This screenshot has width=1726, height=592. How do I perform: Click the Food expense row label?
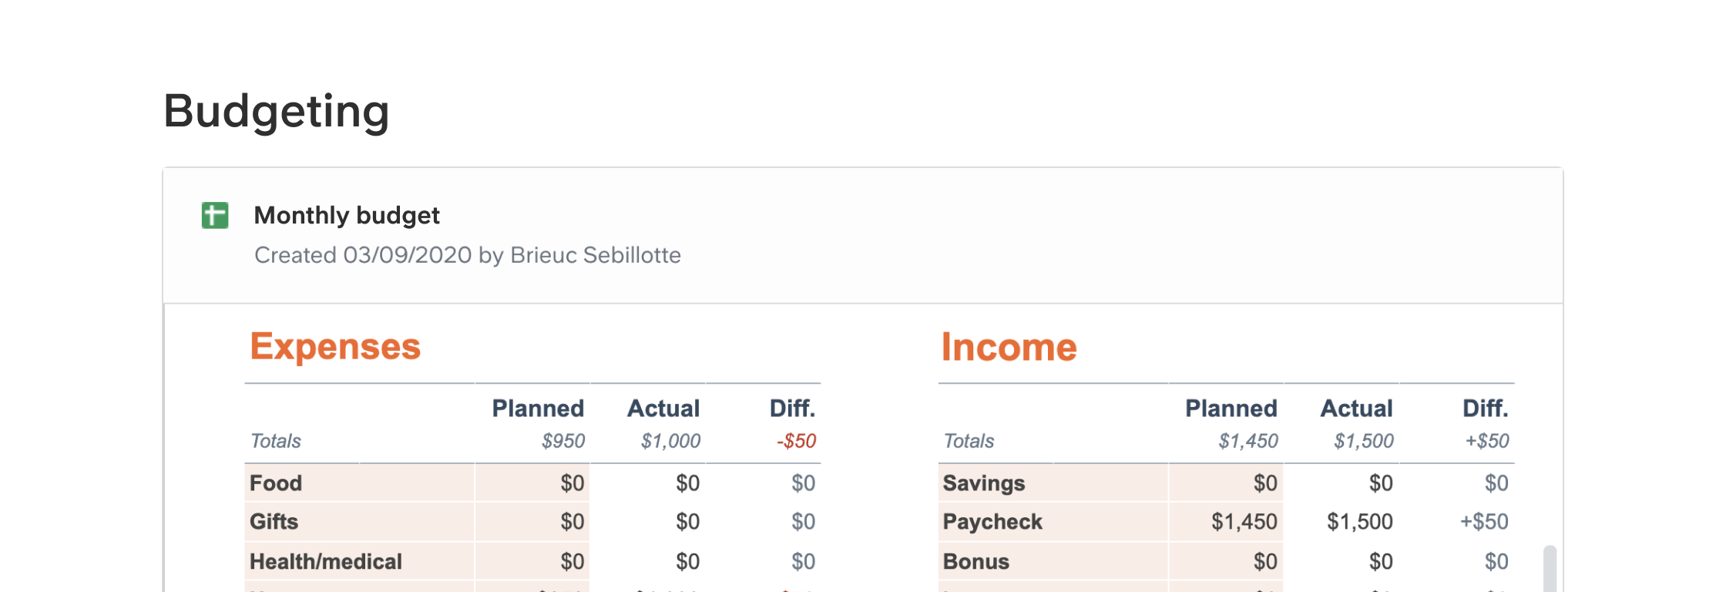(276, 483)
